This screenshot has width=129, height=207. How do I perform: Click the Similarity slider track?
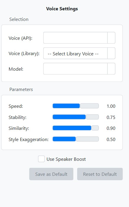click(x=76, y=128)
